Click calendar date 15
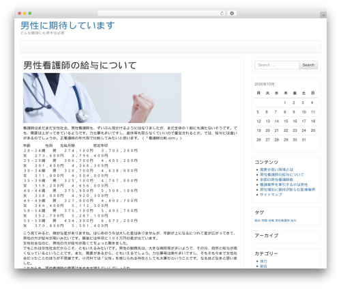 point(286,121)
